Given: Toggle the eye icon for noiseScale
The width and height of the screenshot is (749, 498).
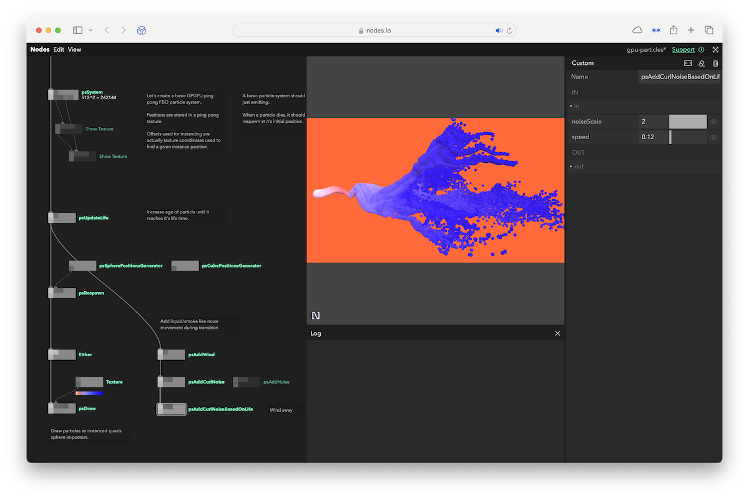Looking at the screenshot, I should tap(713, 122).
